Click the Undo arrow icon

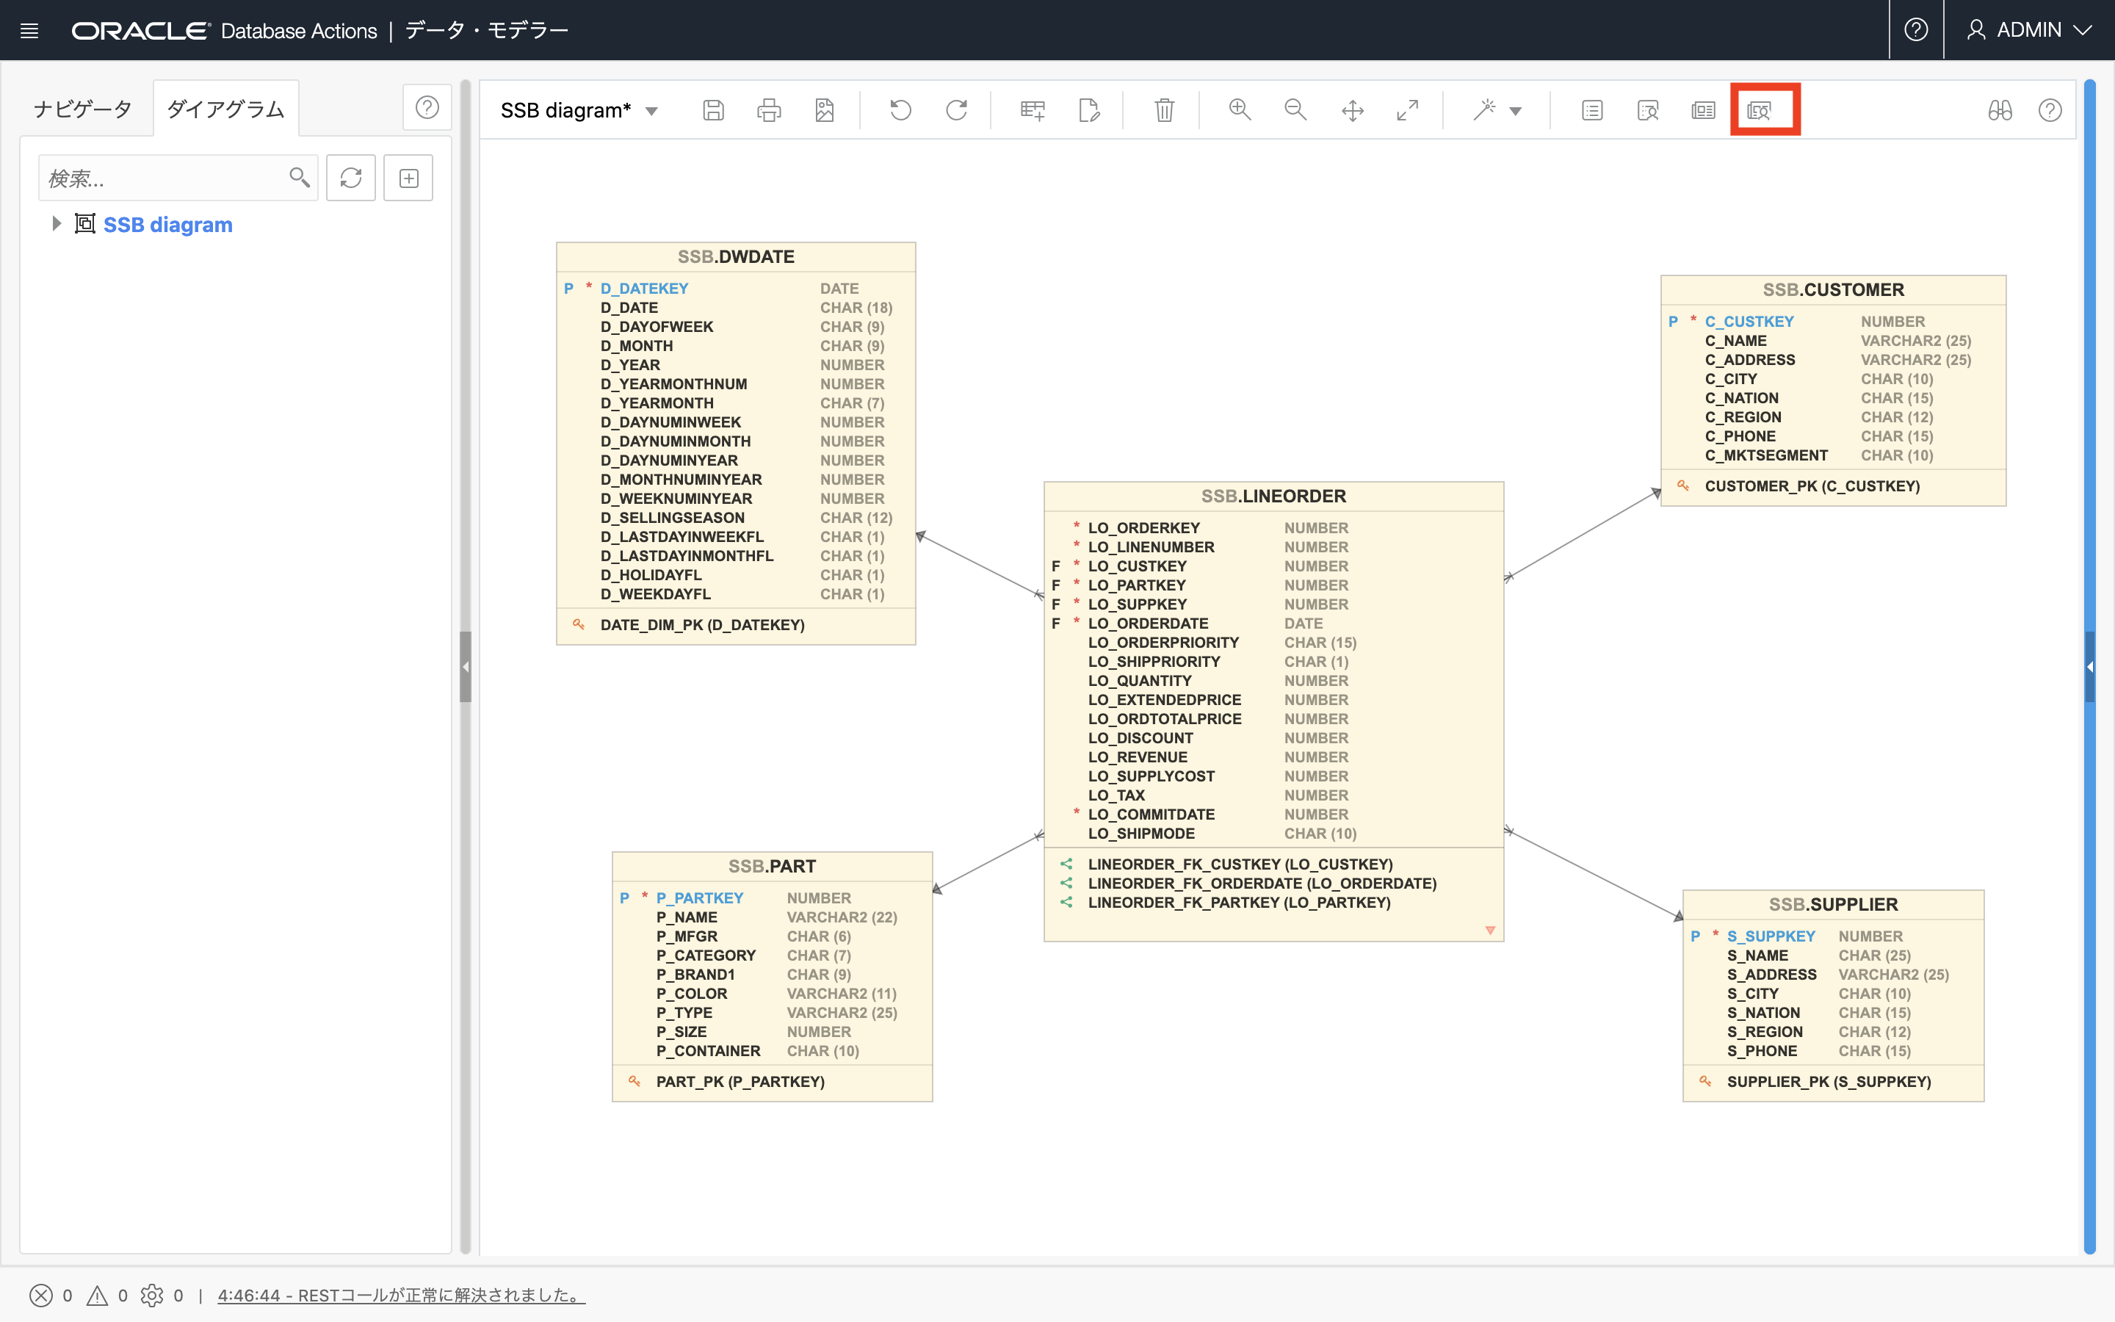coord(900,110)
